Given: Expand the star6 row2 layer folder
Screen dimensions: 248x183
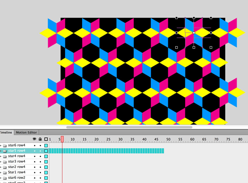Looking at the screenshot, I should pos(1,178).
